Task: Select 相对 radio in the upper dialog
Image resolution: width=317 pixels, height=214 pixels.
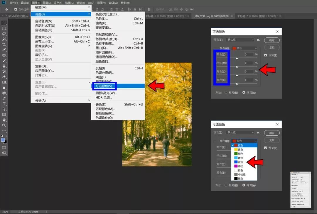Action: [x=226, y=92]
